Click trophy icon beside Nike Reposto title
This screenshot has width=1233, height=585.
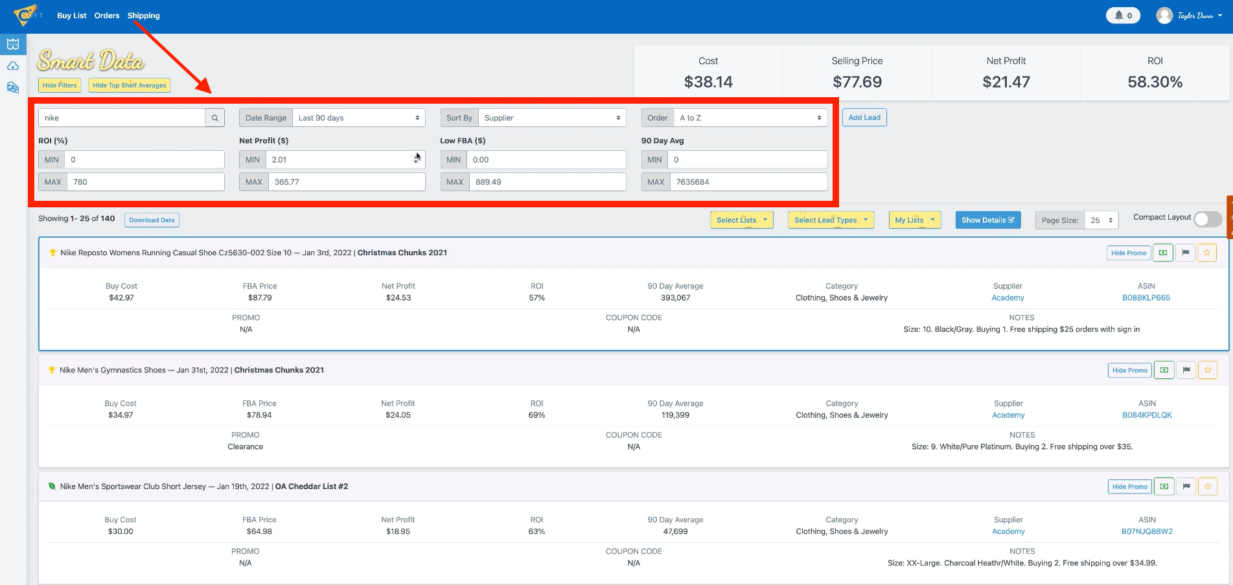52,253
